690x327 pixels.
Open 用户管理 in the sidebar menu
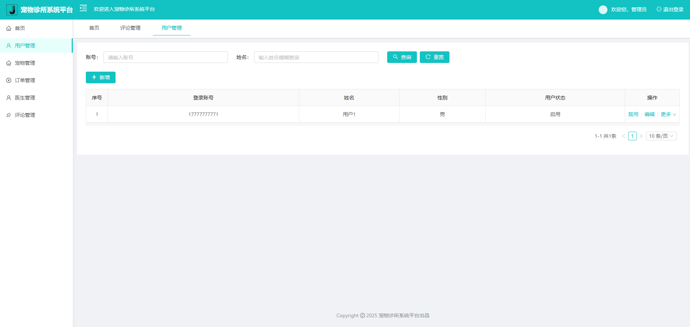click(x=36, y=46)
